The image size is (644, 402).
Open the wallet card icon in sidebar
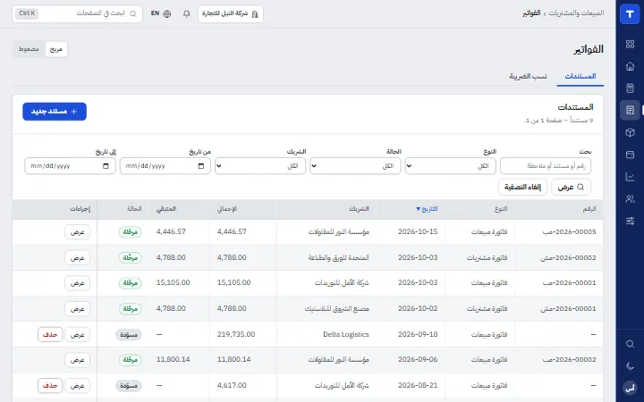coord(630,155)
